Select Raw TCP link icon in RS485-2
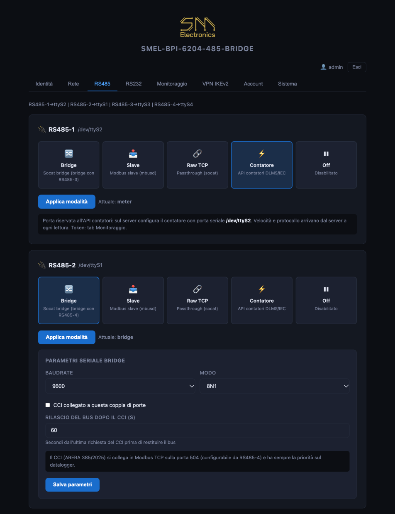The height and width of the screenshot is (514, 395). tap(197, 289)
